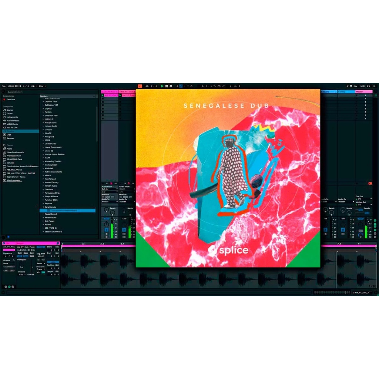Screen dimensions: 379x379
Task: Click the Commit groove button
Action: tap(9, 267)
